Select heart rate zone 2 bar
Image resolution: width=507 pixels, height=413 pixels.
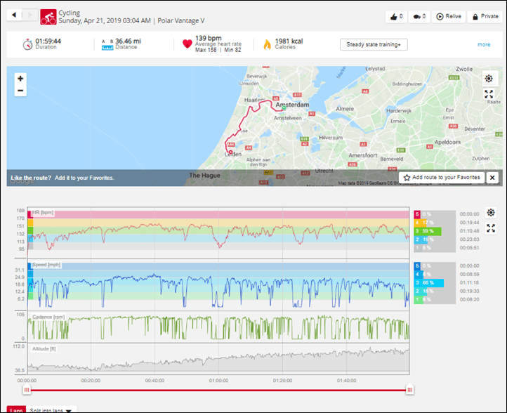435,240
